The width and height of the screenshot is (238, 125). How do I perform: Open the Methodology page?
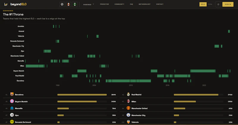[x=145, y=4]
